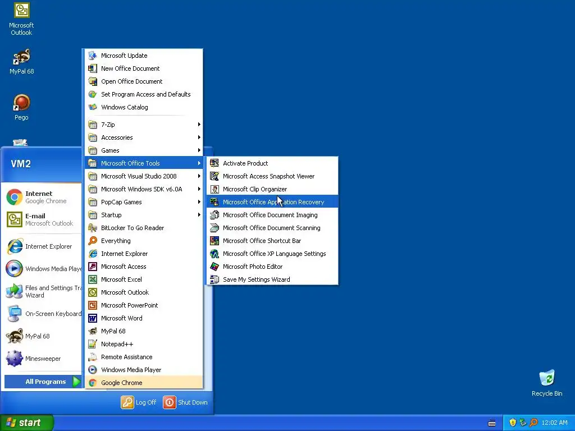Open Internet Explorer in All Programs list
This screenshot has width=575, height=431.
[x=144, y=254]
